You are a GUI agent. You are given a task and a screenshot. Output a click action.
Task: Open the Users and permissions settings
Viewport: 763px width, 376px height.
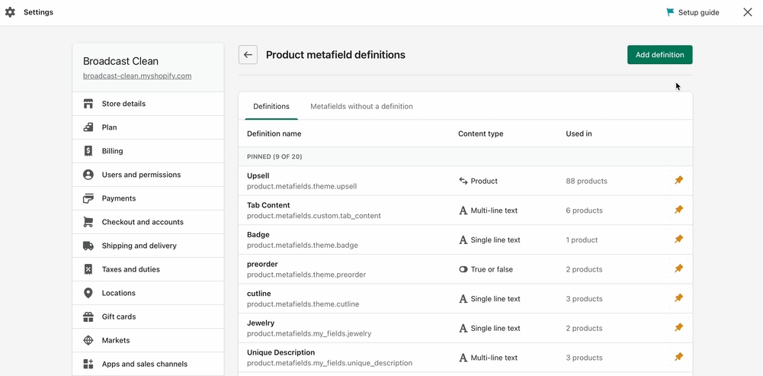141,175
